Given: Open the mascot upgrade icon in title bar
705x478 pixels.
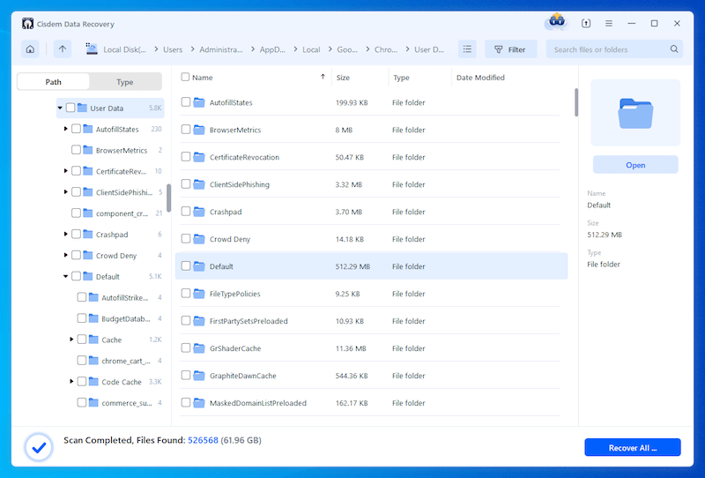Looking at the screenshot, I should (557, 22).
